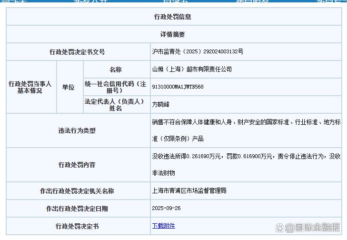Click the 作出行政处罚决定日期 label
Viewport: 347px width, 240px height.
[x=77, y=209]
